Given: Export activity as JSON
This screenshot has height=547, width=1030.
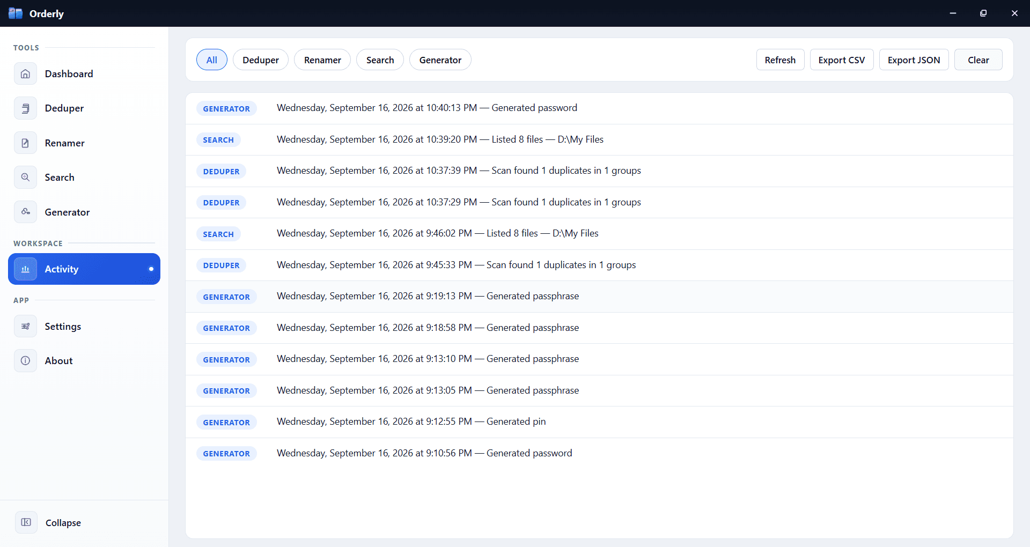Looking at the screenshot, I should [914, 60].
